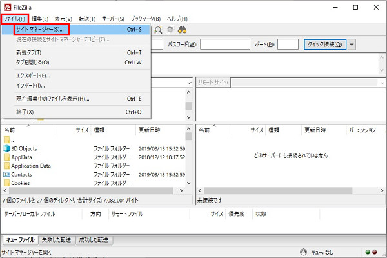Click the remote list horizontal scroll right arrow
Viewport: 387px width, 258px height.
(382, 191)
